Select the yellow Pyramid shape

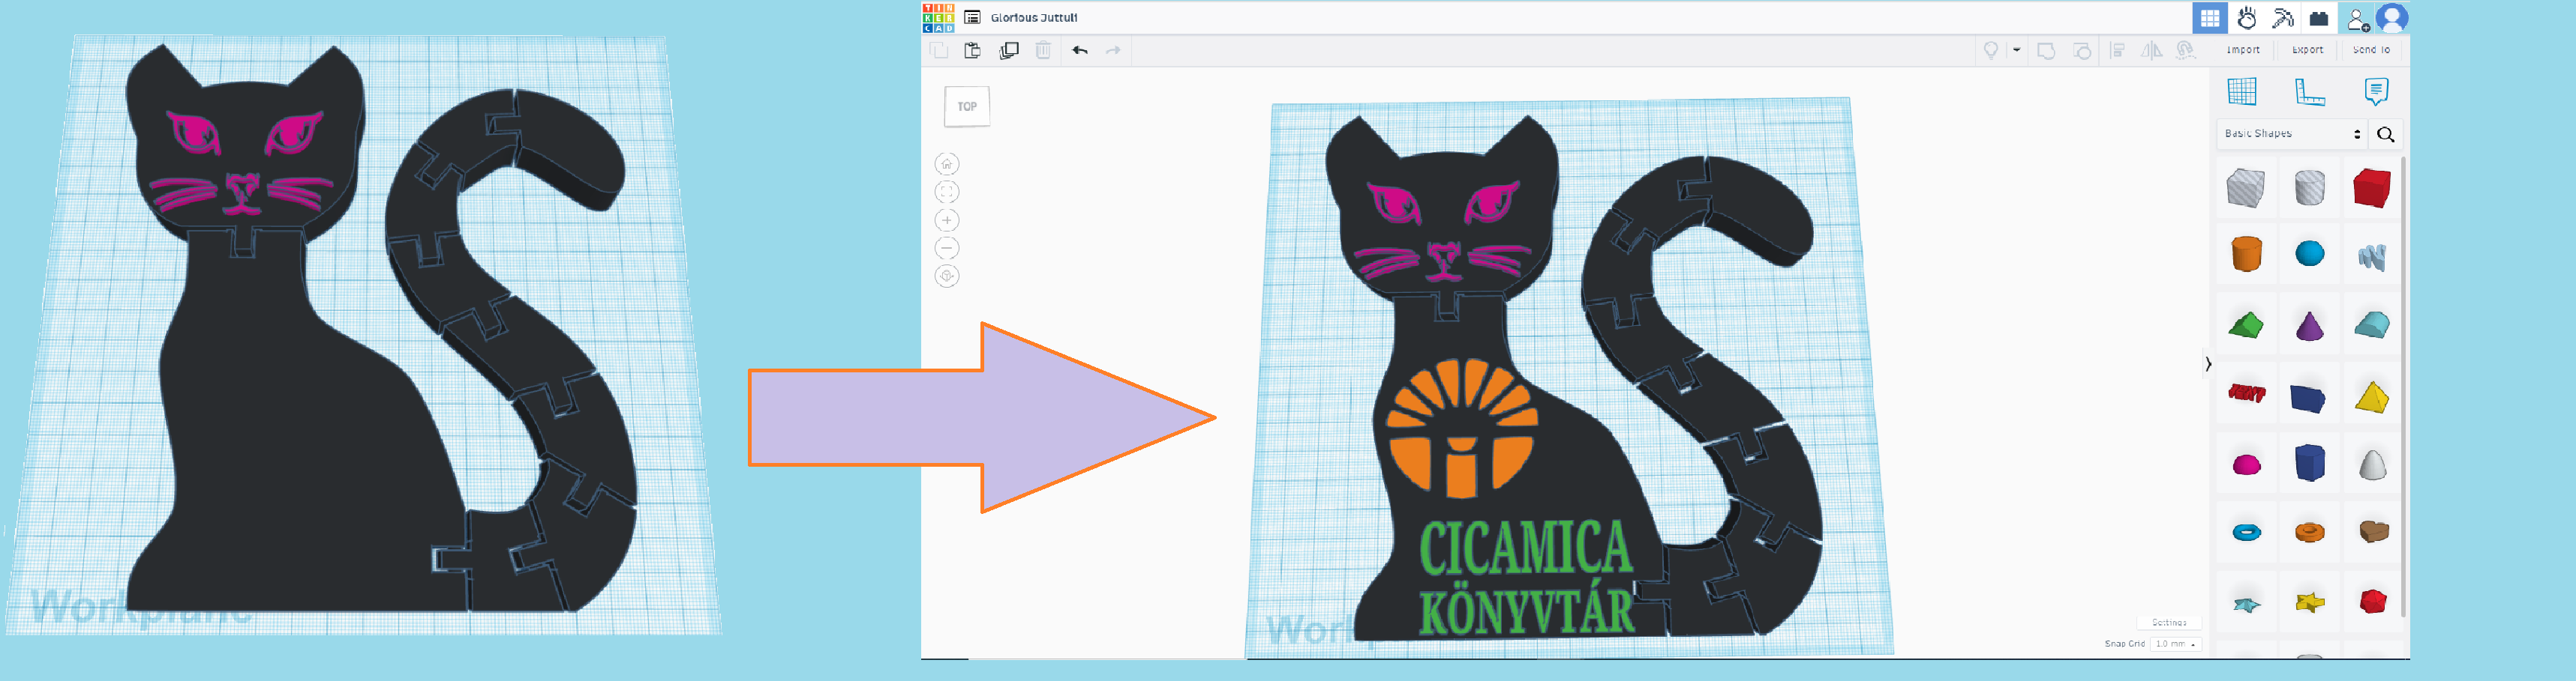2372,396
